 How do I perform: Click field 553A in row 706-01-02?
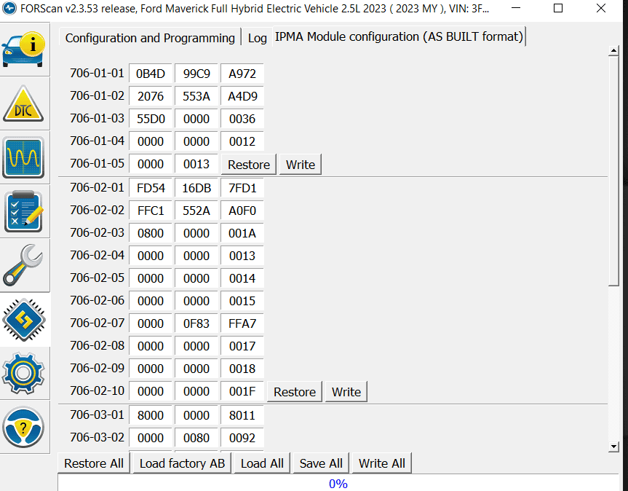coord(196,96)
